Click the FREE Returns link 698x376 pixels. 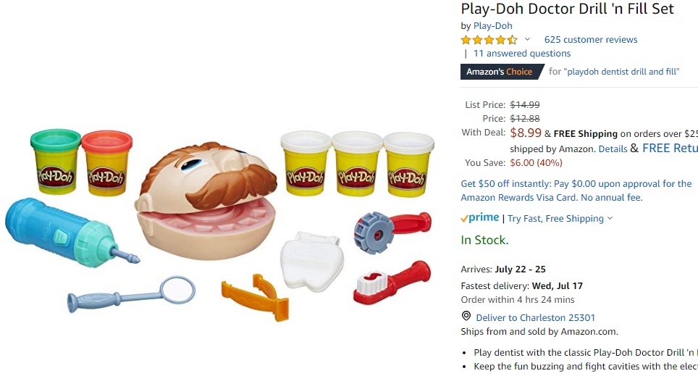pyautogui.click(x=670, y=148)
